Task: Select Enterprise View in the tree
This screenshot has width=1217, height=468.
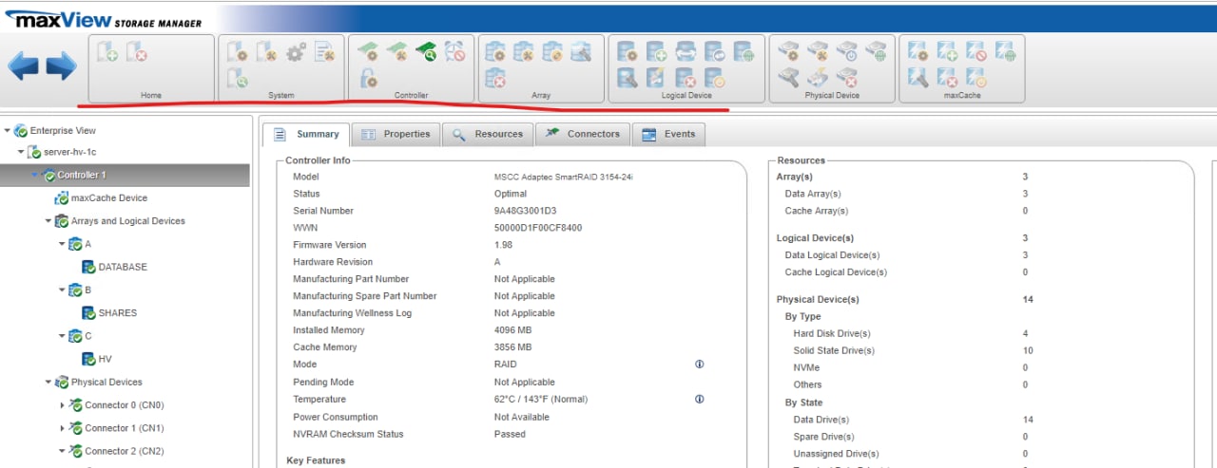Action: [63, 131]
